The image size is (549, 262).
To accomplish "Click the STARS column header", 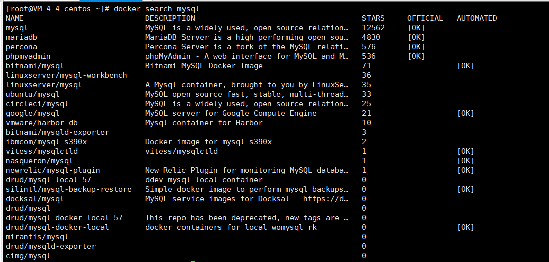I will pyautogui.click(x=373, y=18).
